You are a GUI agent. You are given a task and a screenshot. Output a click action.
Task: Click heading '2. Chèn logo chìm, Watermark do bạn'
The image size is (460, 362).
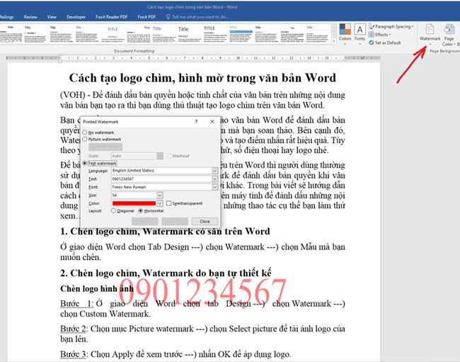pyautogui.click(x=166, y=273)
